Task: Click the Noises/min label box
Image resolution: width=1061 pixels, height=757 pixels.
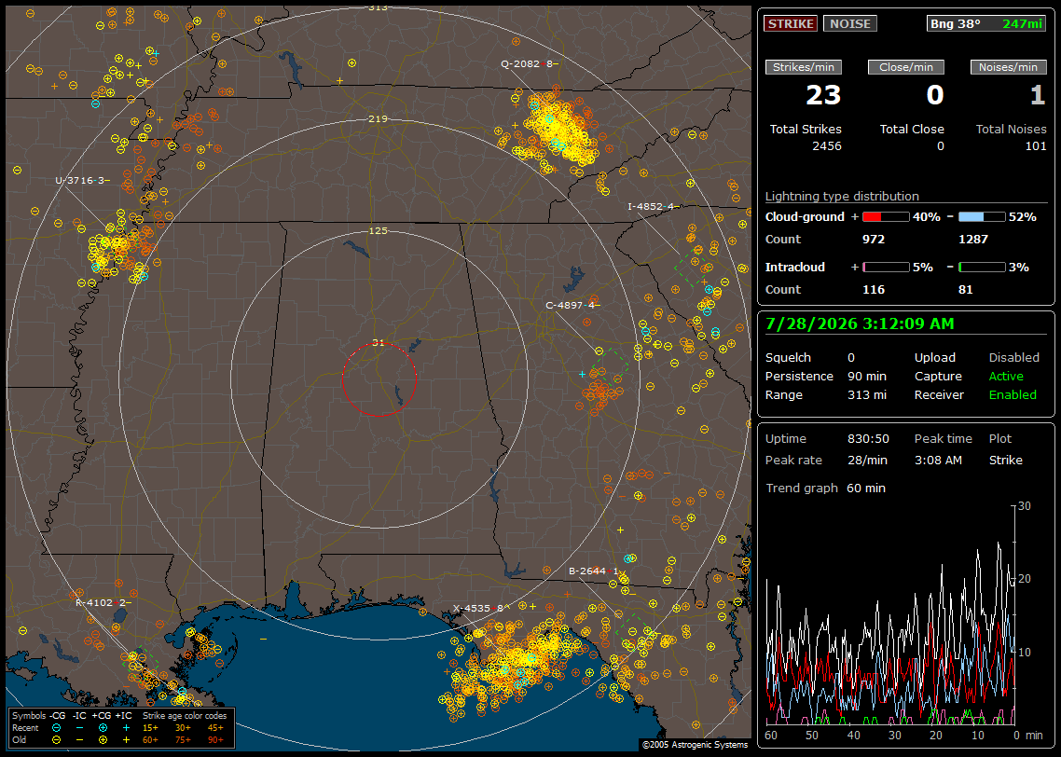Action: click(x=1008, y=67)
